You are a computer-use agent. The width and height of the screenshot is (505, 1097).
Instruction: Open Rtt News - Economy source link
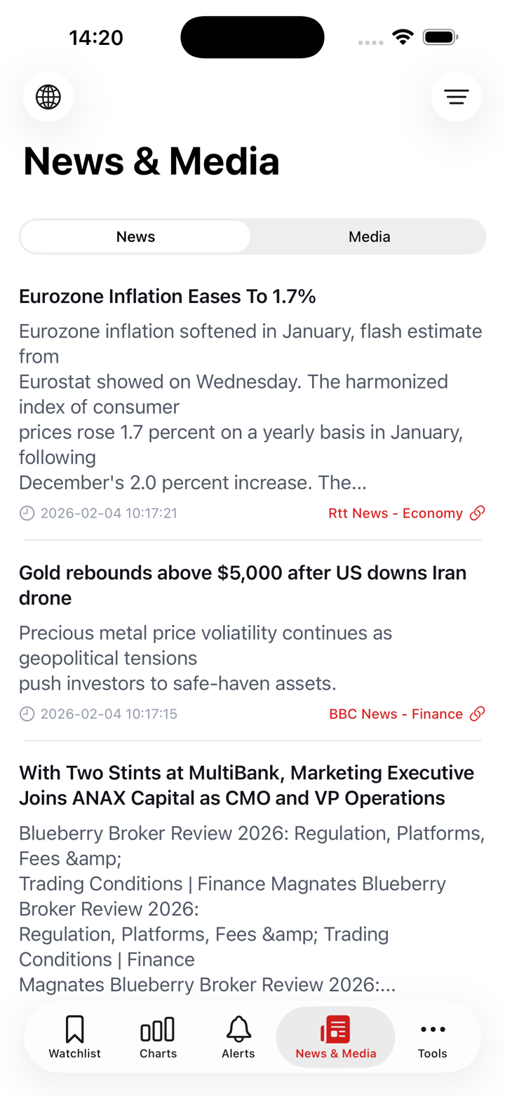396,513
